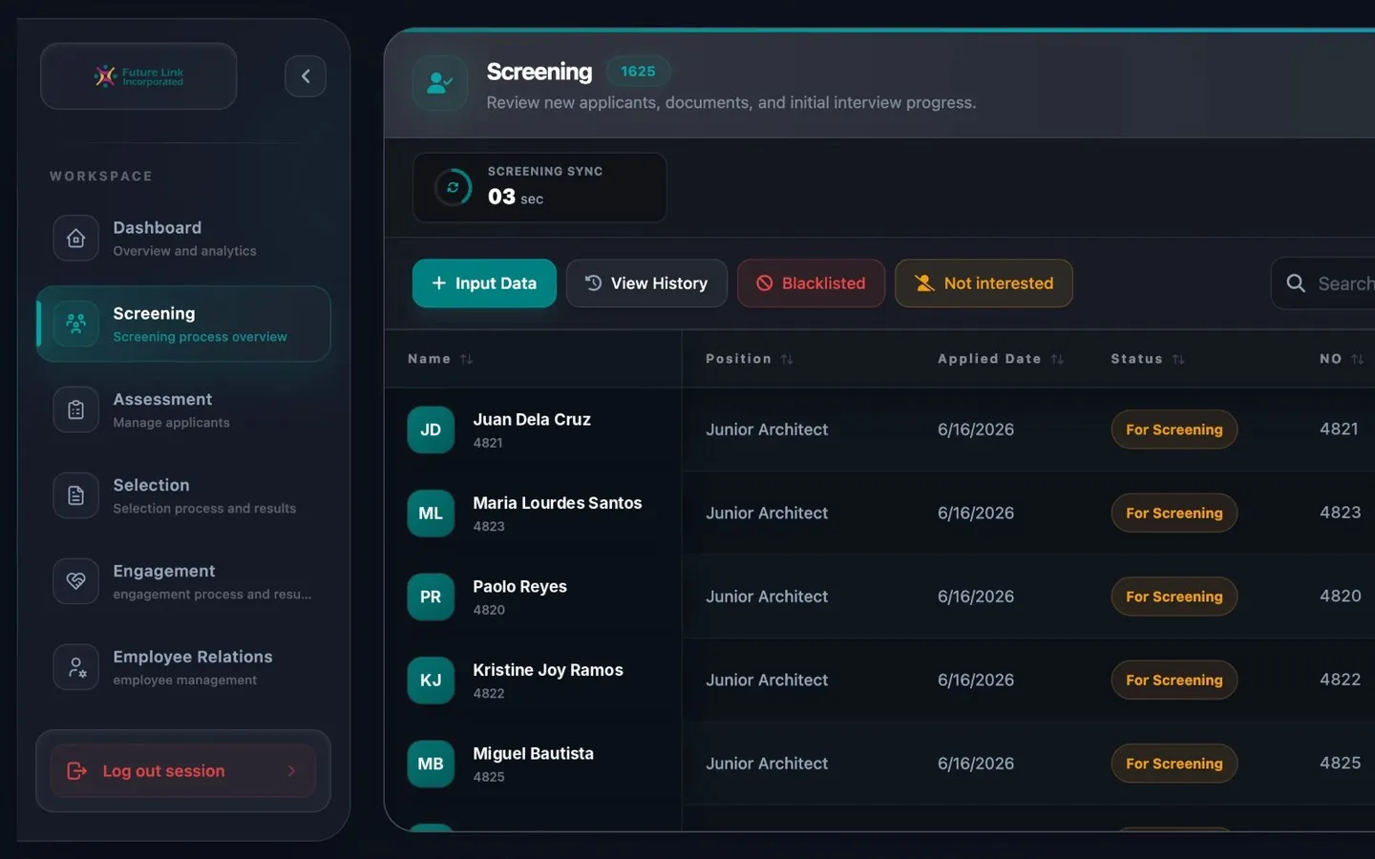1375x859 pixels.
Task: Click the PR avatar for Paolo Reyes
Action: pyautogui.click(x=431, y=597)
